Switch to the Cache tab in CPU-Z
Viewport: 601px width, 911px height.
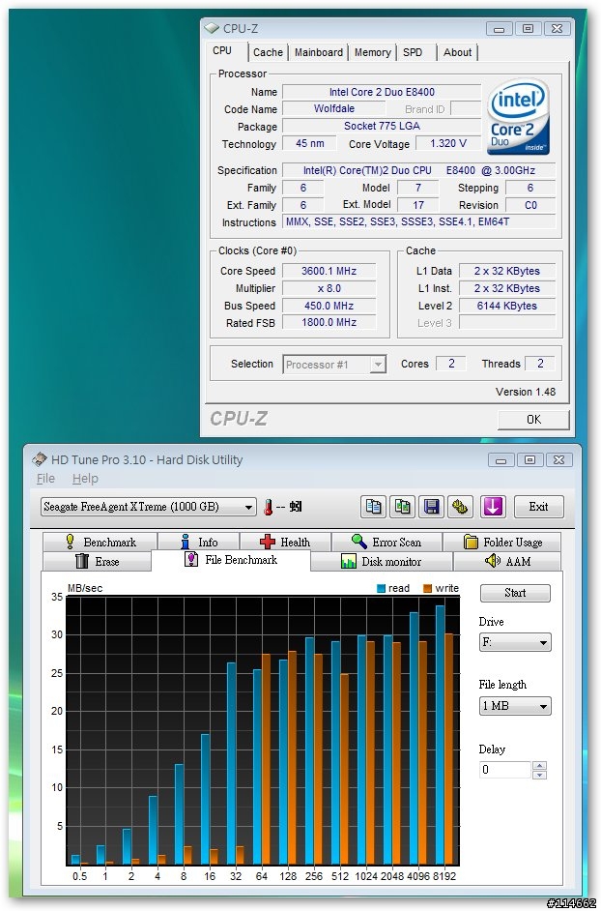[268, 52]
